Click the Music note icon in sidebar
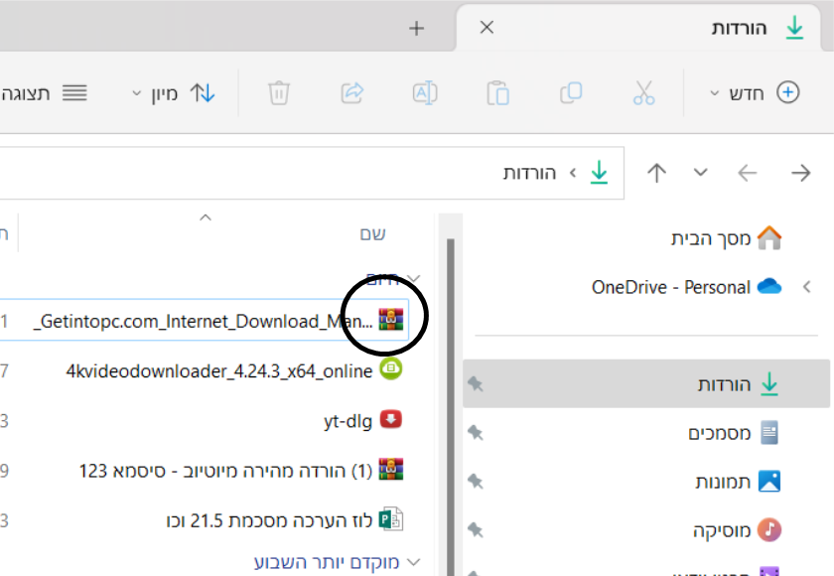The width and height of the screenshot is (834, 576). click(x=769, y=529)
